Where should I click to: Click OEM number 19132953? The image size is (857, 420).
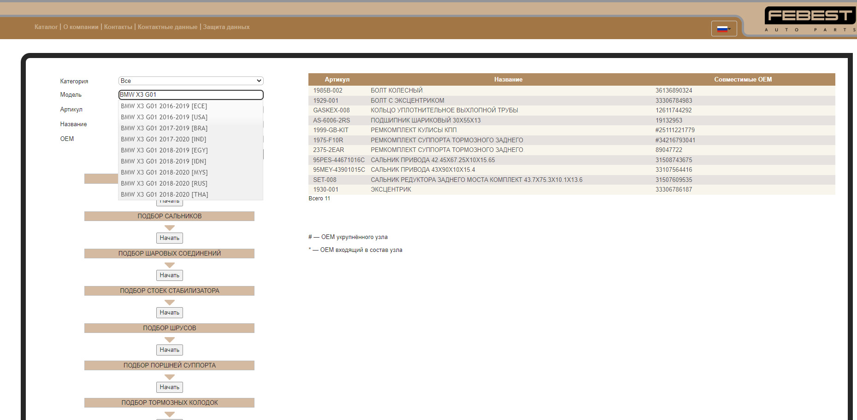coord(668,121)
